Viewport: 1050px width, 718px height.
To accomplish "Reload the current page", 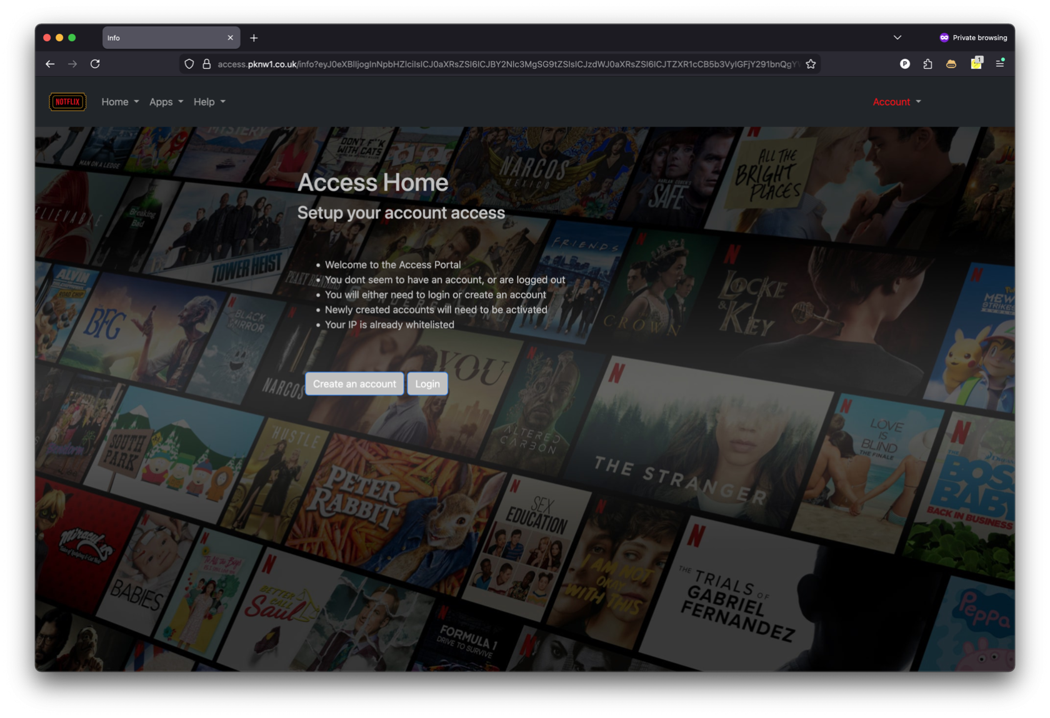I will 95,64.
